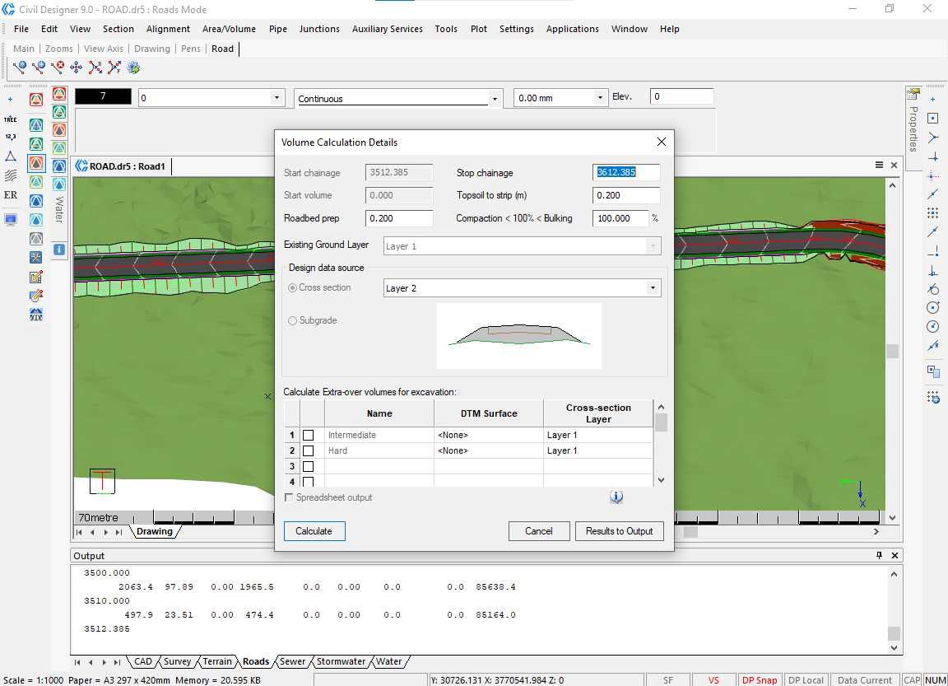Click the bridge icon at bottom of left toolbar
Screen dimensions: 948x686
36,314
